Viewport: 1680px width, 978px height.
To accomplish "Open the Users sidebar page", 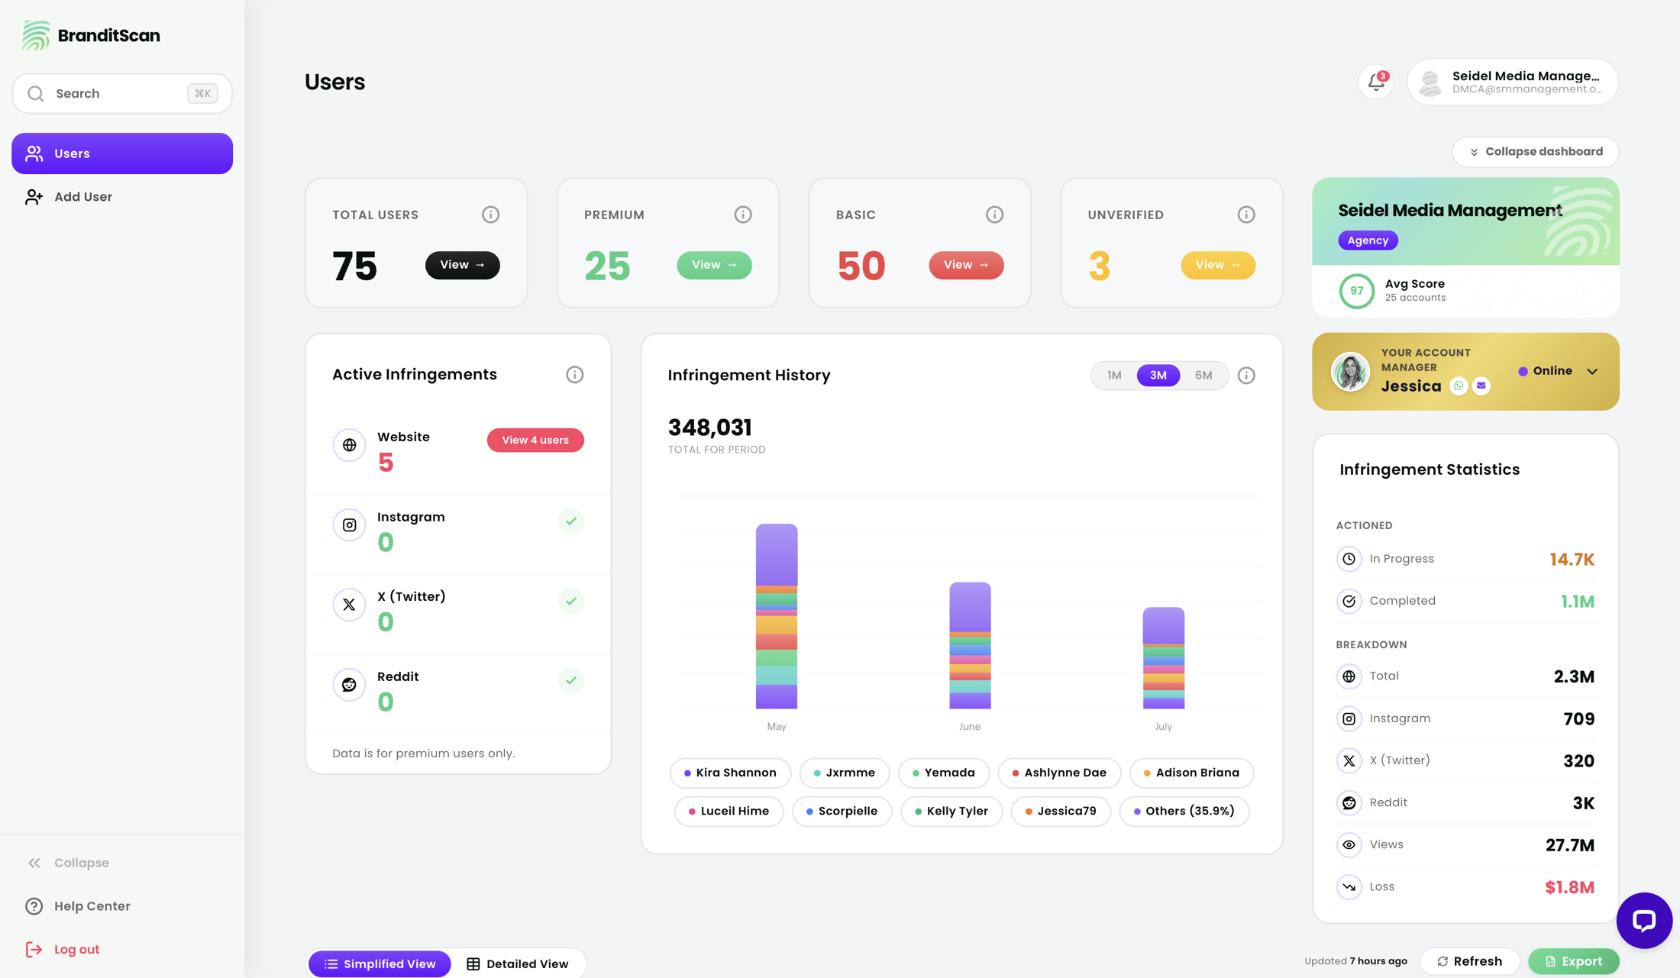I will coord(122,153).
